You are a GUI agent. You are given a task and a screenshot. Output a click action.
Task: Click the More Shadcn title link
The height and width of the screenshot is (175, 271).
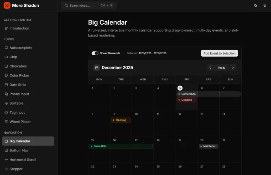click(25, 6)
